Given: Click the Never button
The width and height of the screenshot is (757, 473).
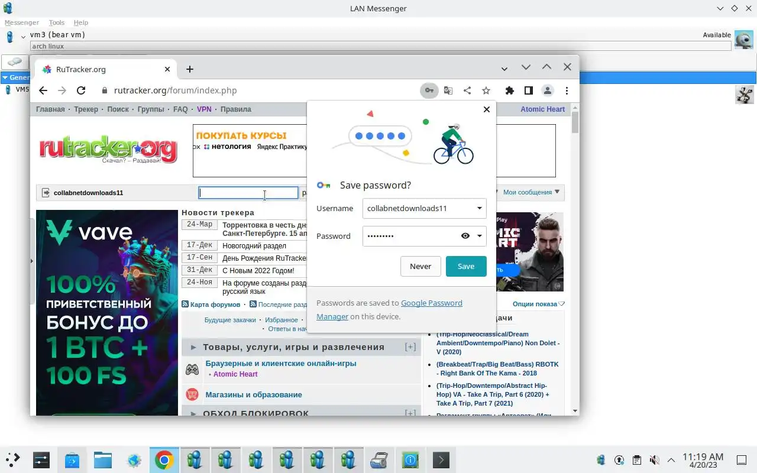Looking at the screenshot, I should coord(420,266).
